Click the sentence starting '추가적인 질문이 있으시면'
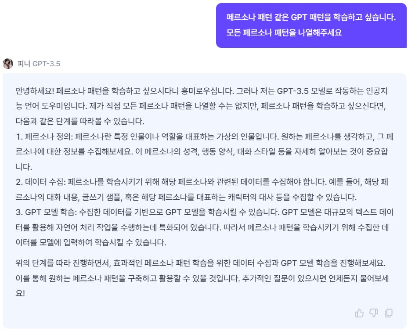The width and height of the screenshot is (408, 331). (x=307, y=279)
